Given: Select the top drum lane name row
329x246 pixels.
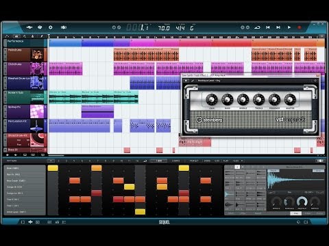Looking at the screenshot, I should pyautogui.click(x=25, y=168).
